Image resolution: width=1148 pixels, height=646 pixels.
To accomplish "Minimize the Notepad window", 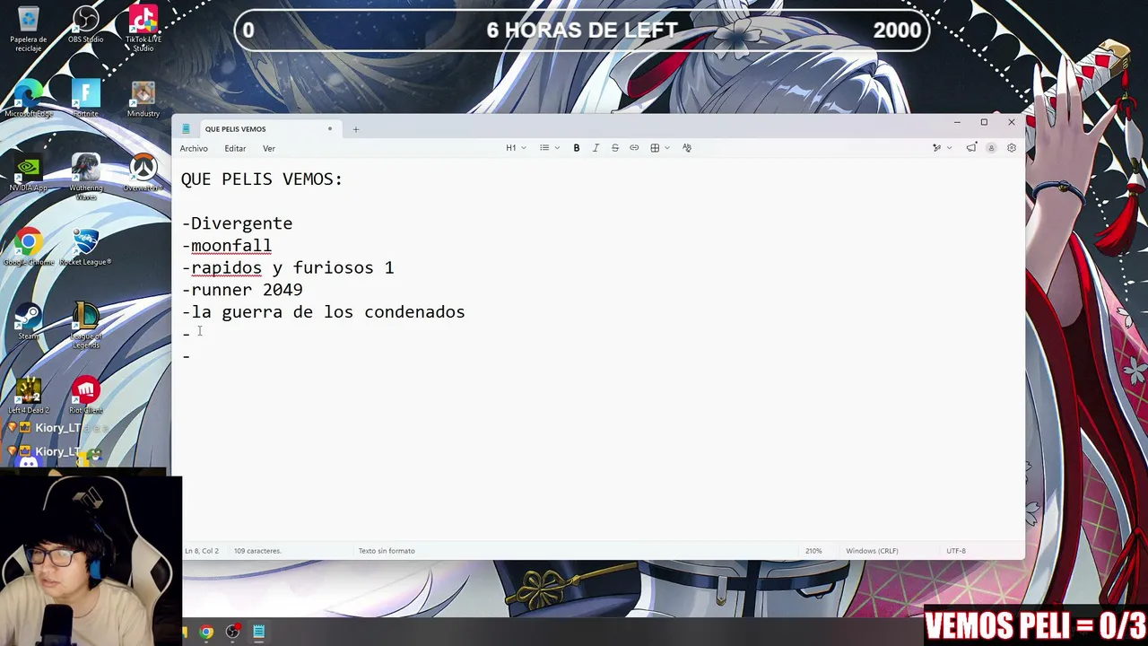I will pos(957,122).
